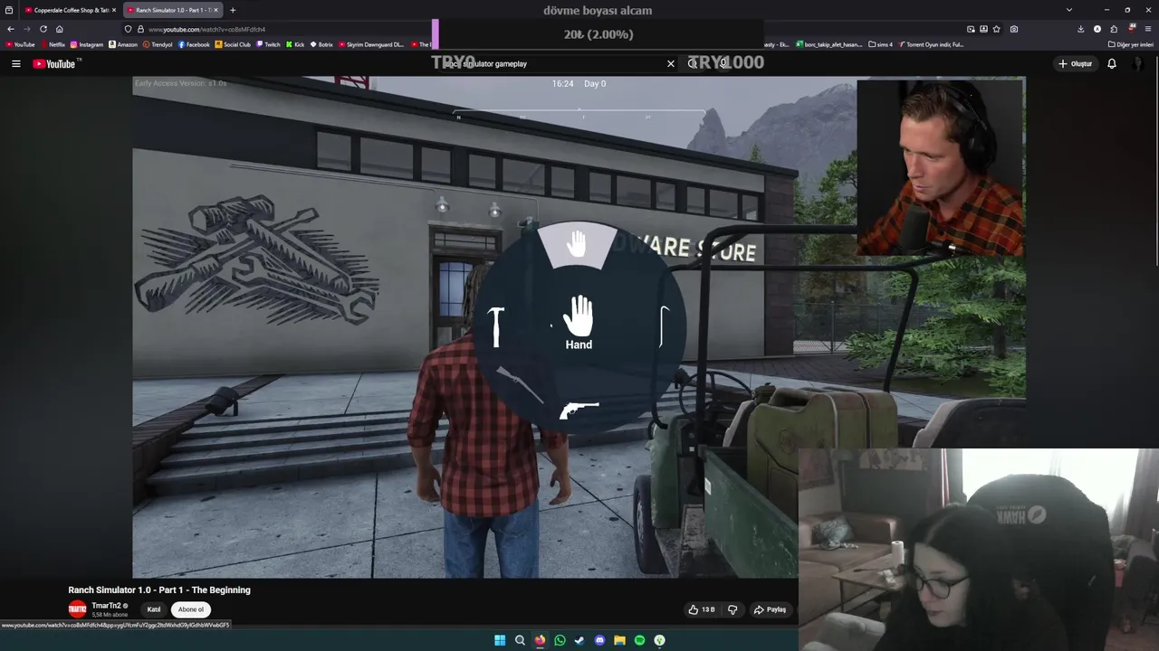This screenshot has height=651, width=1159.
Task: Open Trendyol bookmark
Action: (x=158, y=44)
